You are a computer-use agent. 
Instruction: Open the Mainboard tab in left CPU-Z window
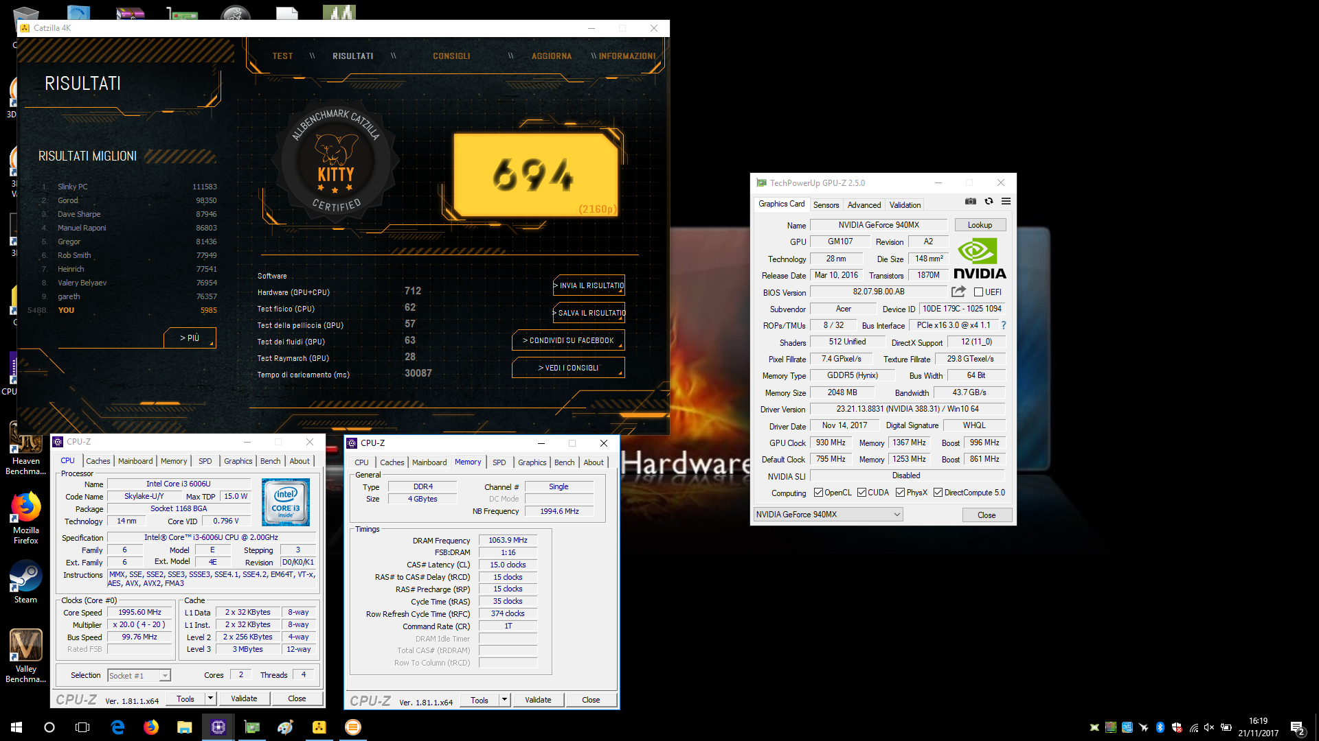click(135, 461)
